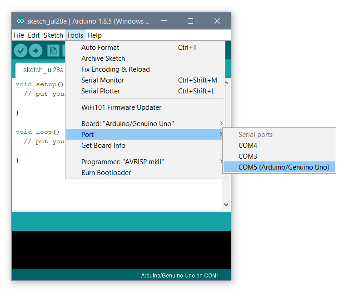Open the Sketch menu
This screenshot has width=349, height=292.
pos(53,35)
